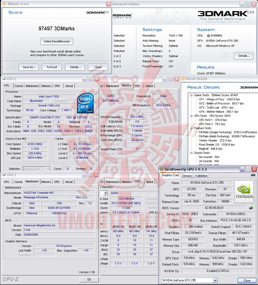Click the Rampage II Extreme model field

pyautogui.click(x=46, y=197)
